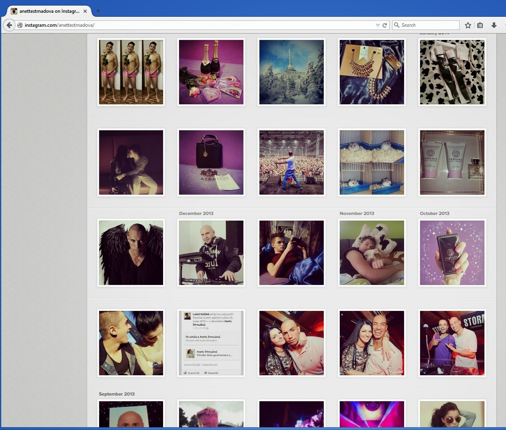506x430 pixels.
Task: Open the black LYDC handbag photo
Action: 211,162
